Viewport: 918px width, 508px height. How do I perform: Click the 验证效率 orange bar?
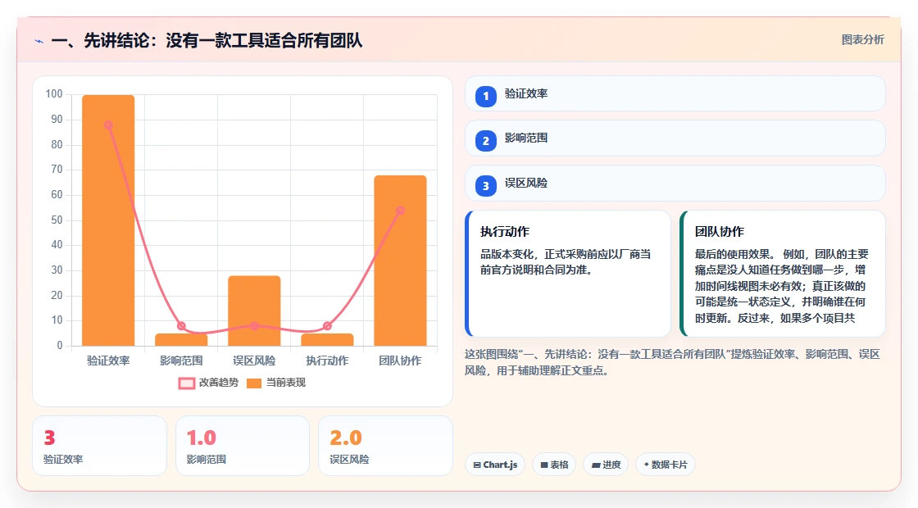pos(108,220)
